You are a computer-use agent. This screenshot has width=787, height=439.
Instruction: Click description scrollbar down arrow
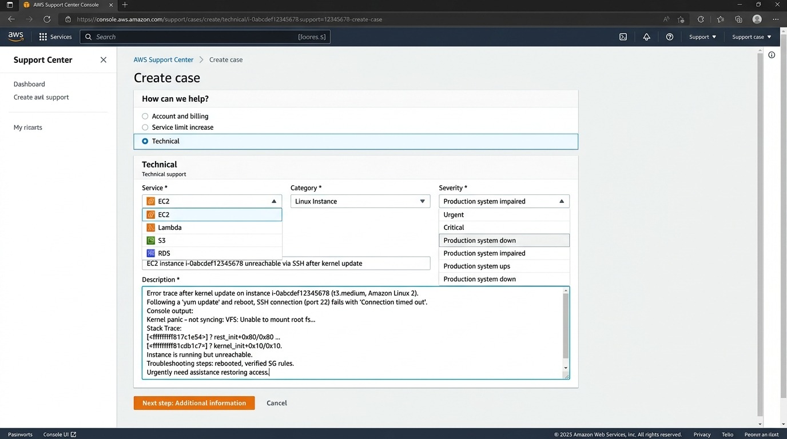point(566,368)
